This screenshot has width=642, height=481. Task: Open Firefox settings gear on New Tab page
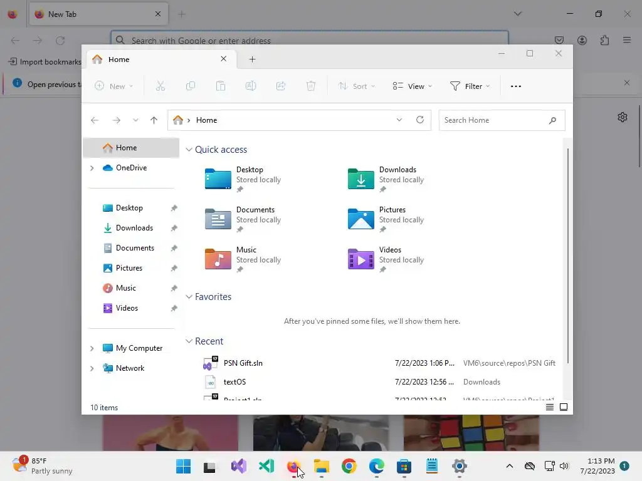click(623, 117)
